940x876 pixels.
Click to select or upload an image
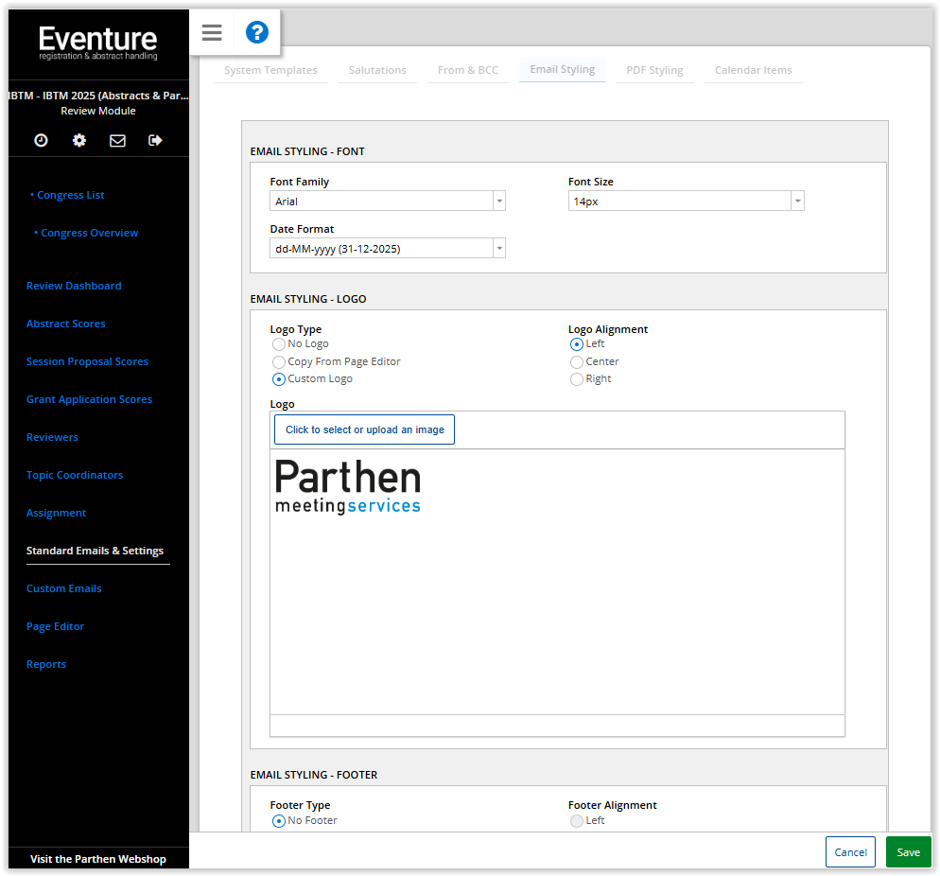click(x=364, y=429)
